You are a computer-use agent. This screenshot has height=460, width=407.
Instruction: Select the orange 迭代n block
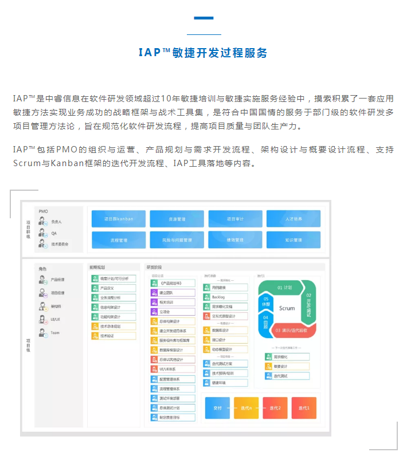246,408
